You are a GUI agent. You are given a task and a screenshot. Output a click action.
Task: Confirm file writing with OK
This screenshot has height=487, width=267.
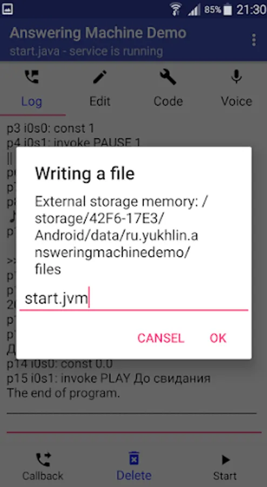[218, 338]
